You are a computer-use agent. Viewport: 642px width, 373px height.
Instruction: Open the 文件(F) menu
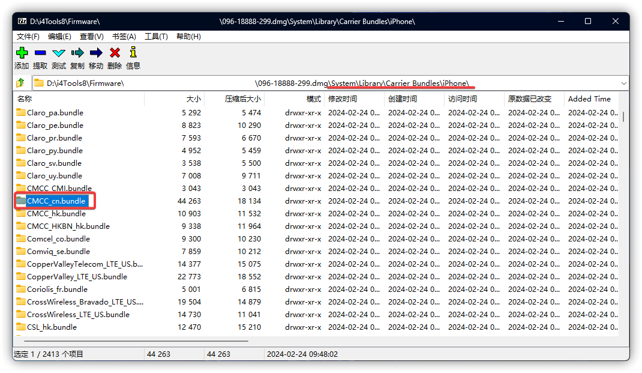point(28,37)
